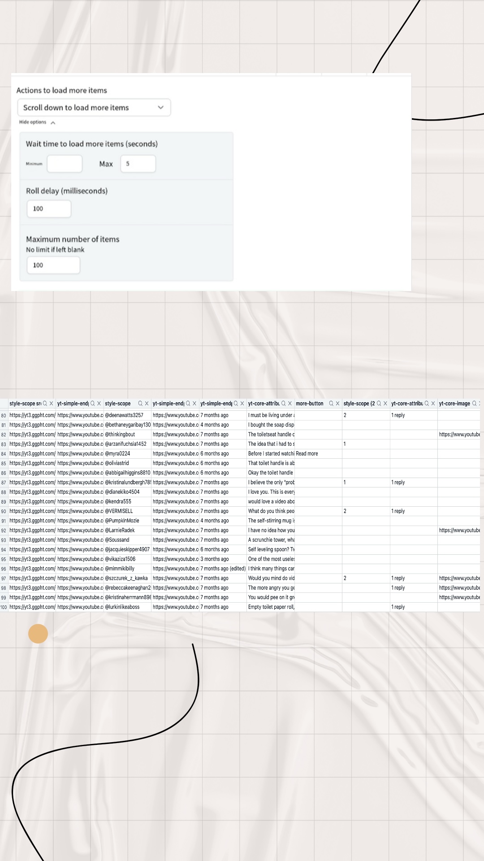Search the style-scope (2 column
Screen dimensions: 484x861
pyautogui.click(x=379, y=404)
